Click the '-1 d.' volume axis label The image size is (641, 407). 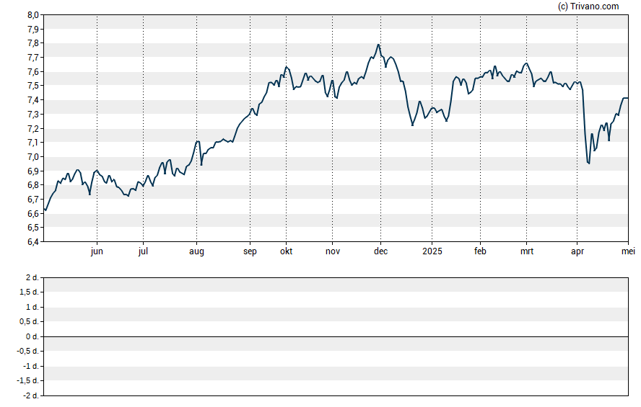pos(30,366)
